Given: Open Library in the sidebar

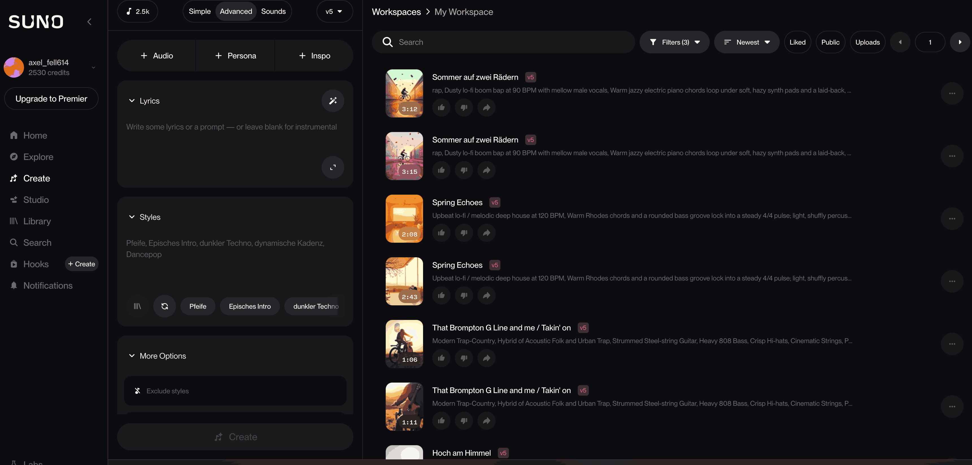Looking at the screenshot, I should [x=37, y=221].
